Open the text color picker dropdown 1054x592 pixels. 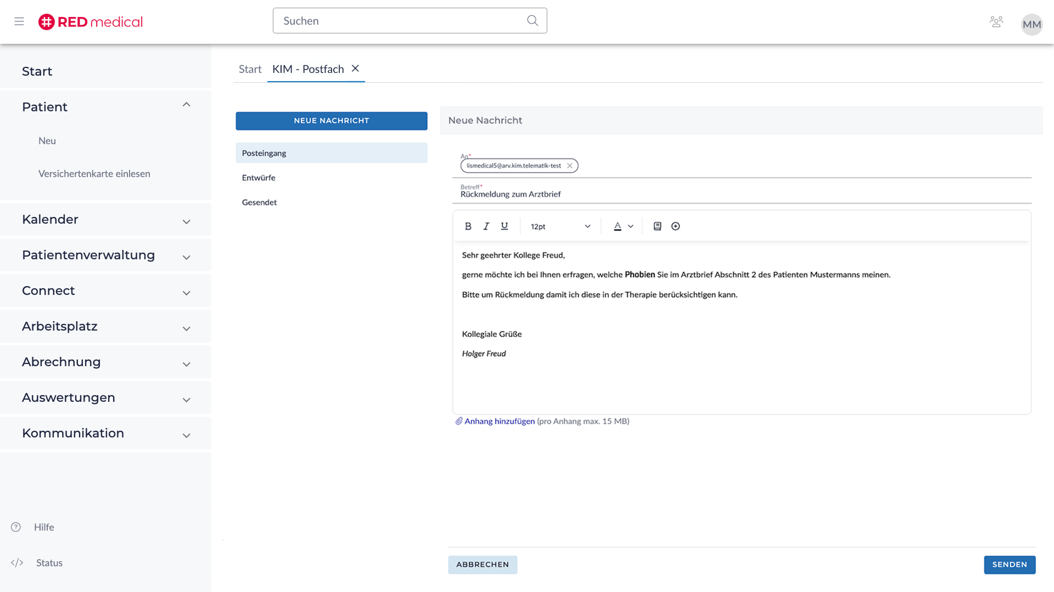tap(630, 226)
